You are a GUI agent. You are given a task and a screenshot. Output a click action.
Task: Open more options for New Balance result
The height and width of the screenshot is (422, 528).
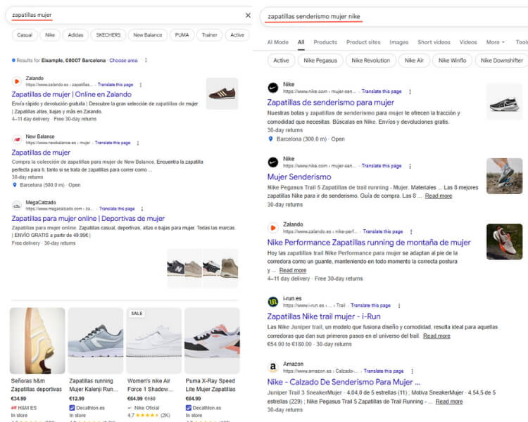tap(138, 143)
